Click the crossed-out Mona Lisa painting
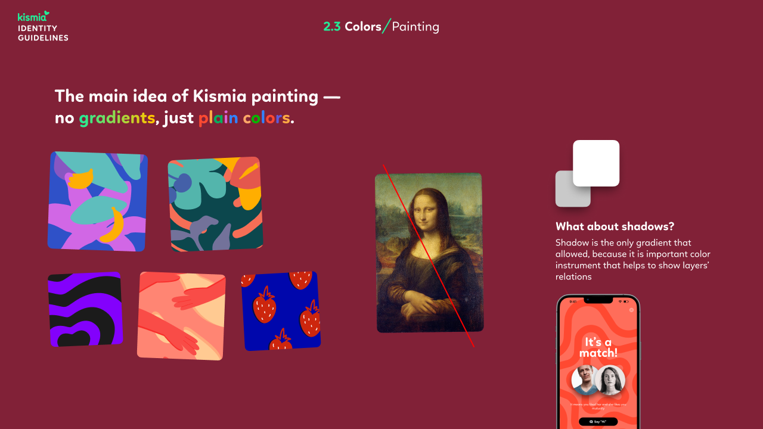 coord(429,253)
